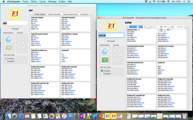193x120 pixels.
Task: Click estuvieron in estar Indicatif passé simple
Action: point(135,57)
